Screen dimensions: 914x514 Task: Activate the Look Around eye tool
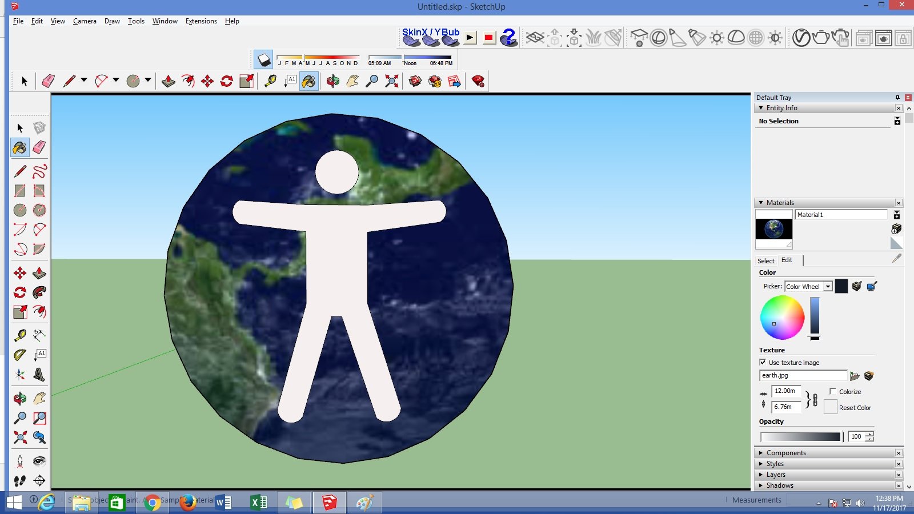point(39,461)
